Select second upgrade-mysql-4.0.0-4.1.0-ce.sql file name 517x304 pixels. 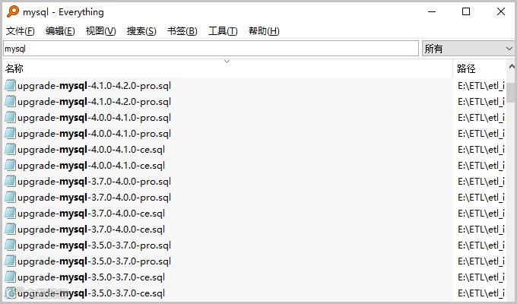[x=91, y=166]
